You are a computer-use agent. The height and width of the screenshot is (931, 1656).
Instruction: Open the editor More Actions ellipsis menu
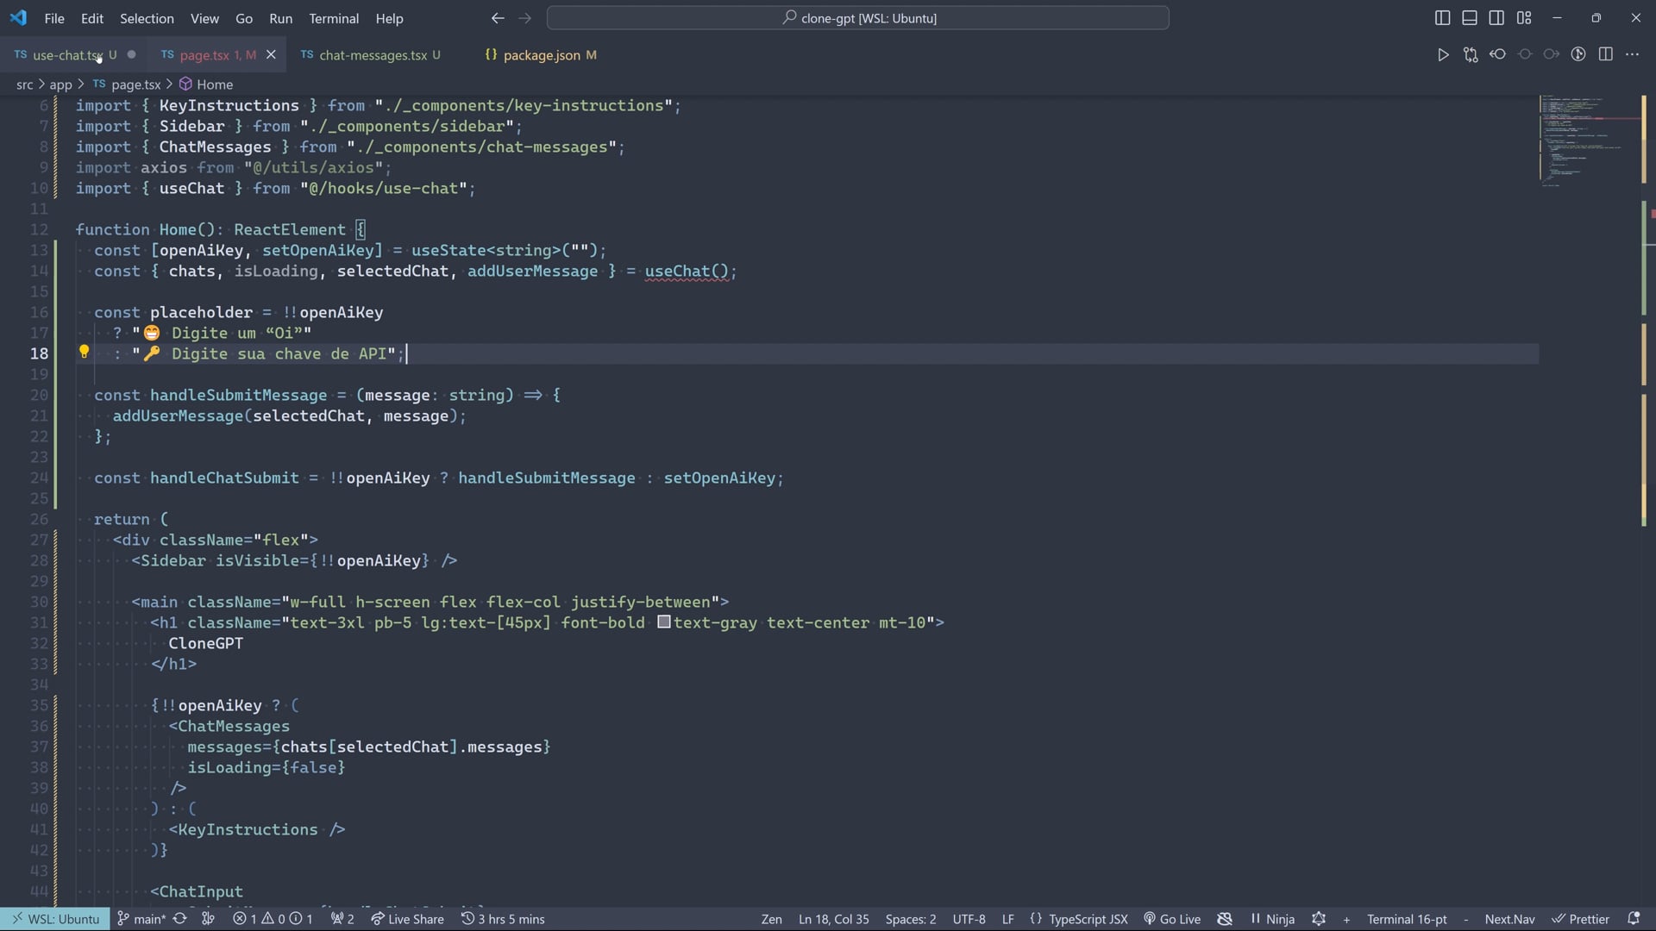pos(1632,54)
